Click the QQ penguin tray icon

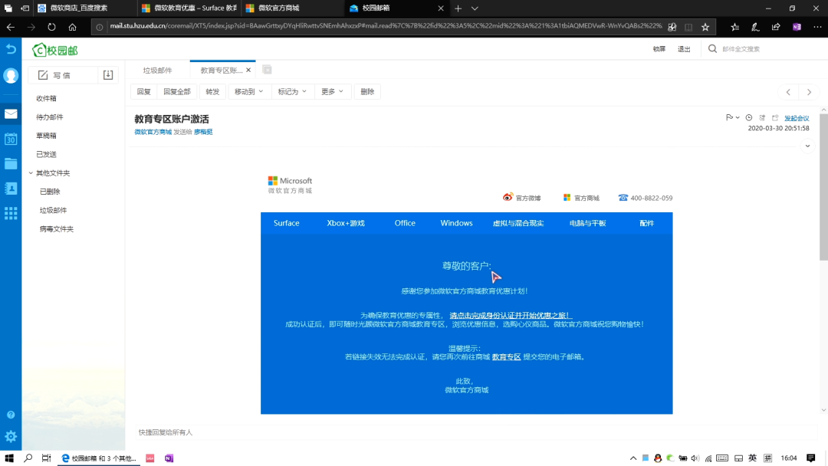click(x=658, y=458)
